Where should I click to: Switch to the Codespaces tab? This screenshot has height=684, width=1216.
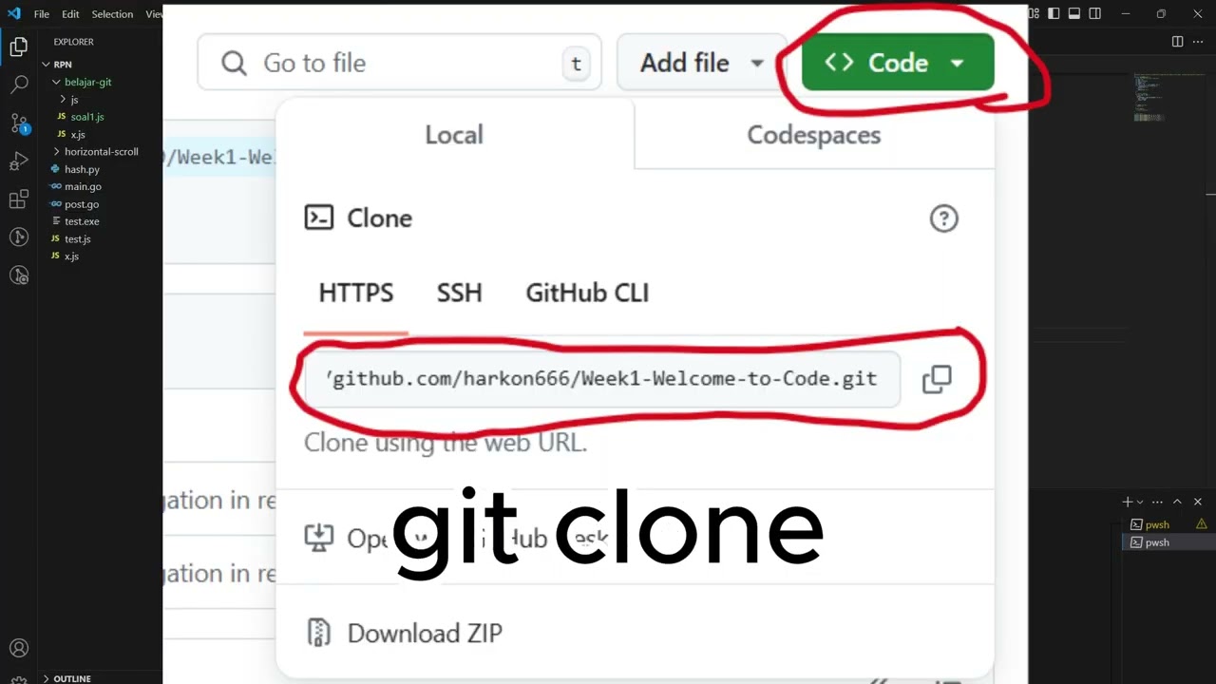(x=814, y=135)
